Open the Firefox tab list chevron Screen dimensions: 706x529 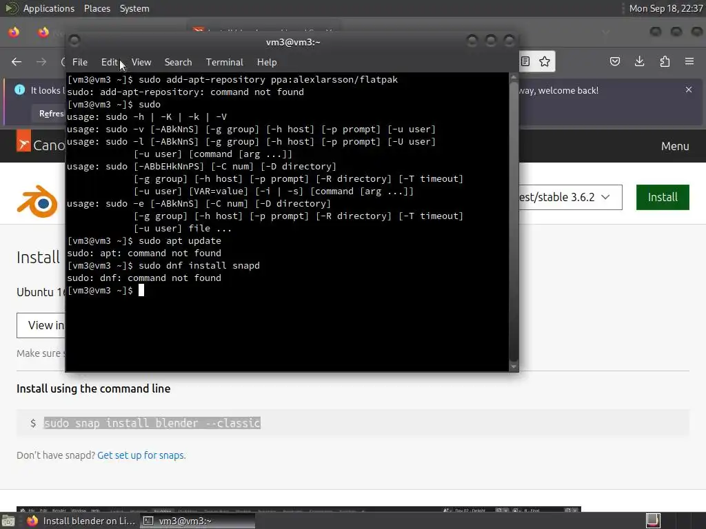click(x=606, y=32)
